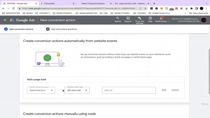Open the ORGANIZATION bookmarks folder

[11, 13]
